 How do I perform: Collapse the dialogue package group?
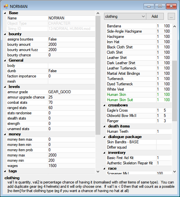[x=104, y=137]
